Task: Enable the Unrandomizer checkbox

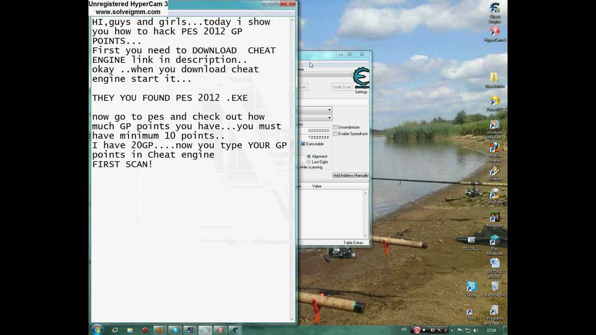Action: tap(335, 127)
